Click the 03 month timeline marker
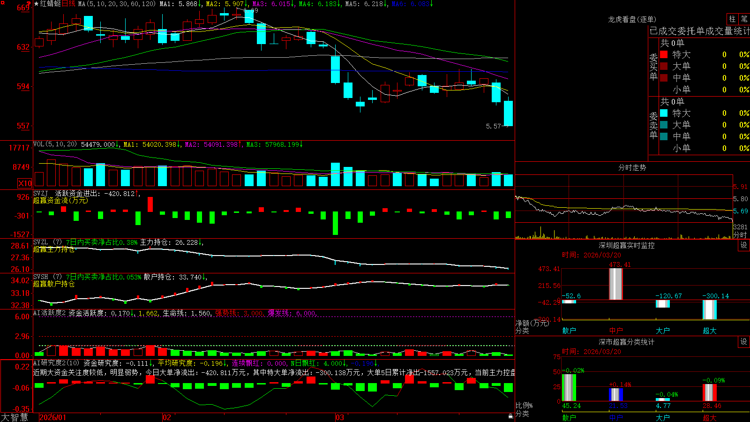Image resolution: width=750 pixels, height=422 pixels. [340, 417]
